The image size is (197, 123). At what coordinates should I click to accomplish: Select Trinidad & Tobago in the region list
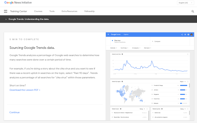coord(158,85)
